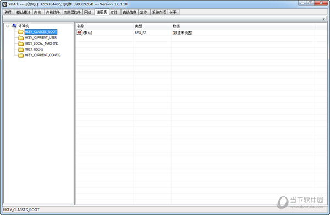Viewport: 330px width, 215px height.
Task: Select the 监控 tab
Action: [144, 13]
